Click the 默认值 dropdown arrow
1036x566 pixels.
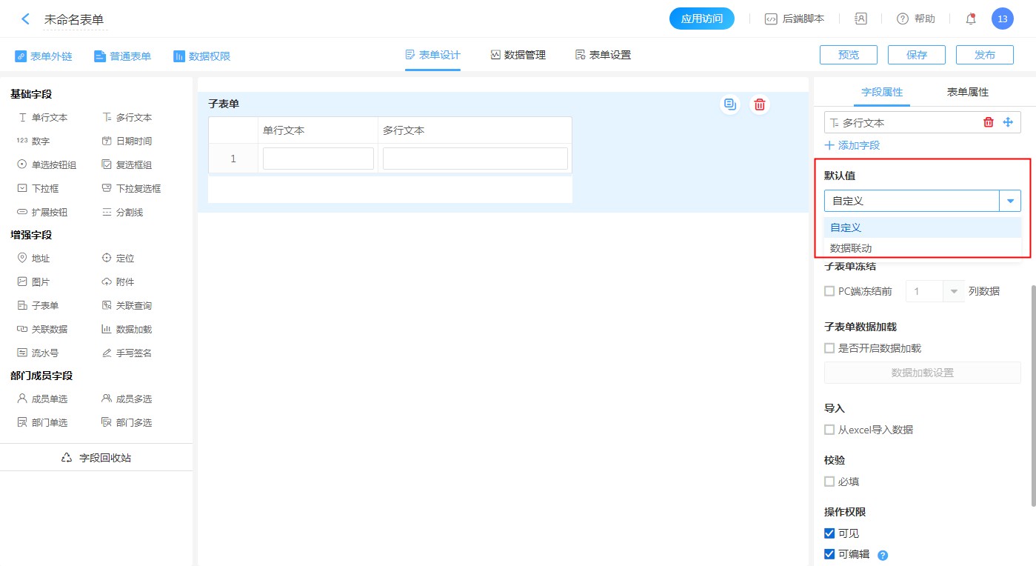click(1010, 201)
